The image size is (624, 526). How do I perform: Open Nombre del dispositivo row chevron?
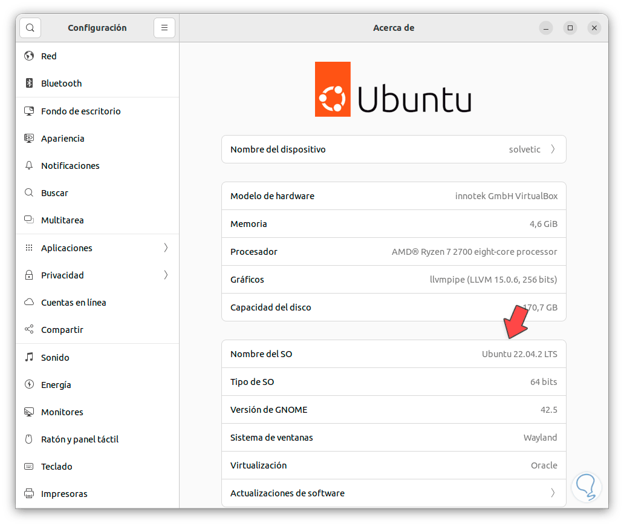point(553,150)
